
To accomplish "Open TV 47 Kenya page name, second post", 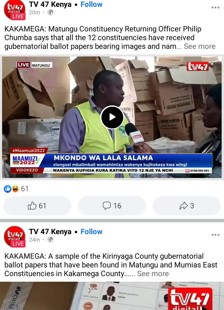I will coord(50,232).
